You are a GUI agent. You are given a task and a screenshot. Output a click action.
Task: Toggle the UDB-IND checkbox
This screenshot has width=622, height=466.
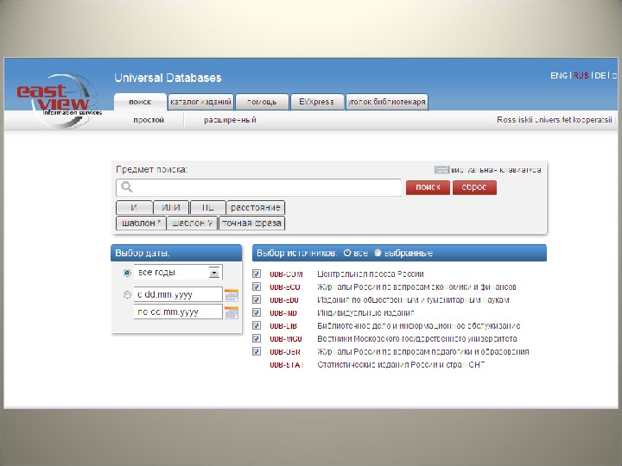click(x=257, y=312)
